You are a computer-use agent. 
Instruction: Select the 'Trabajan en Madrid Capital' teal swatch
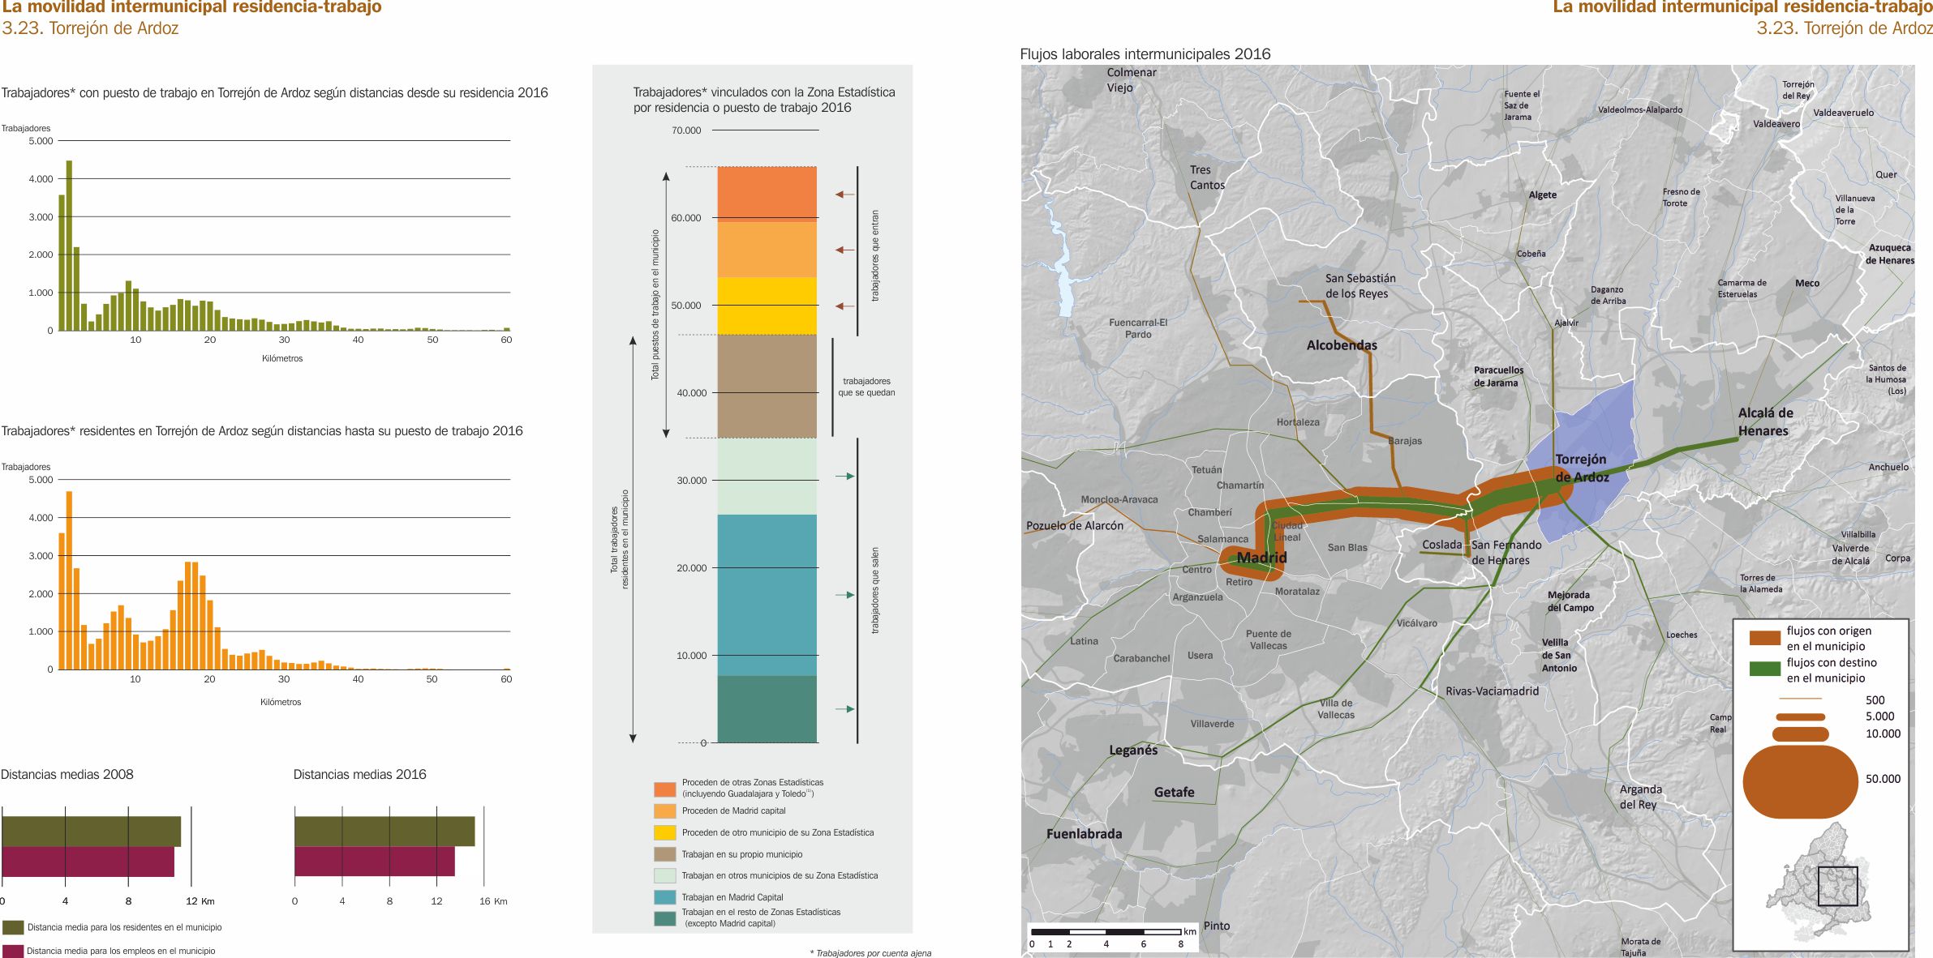click(664, 897)
